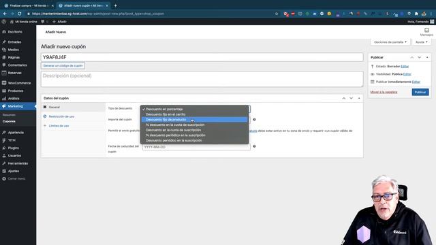The image size is (436, 245).
Task: Open Apariencia appearance menu
Action: (16, 133)
